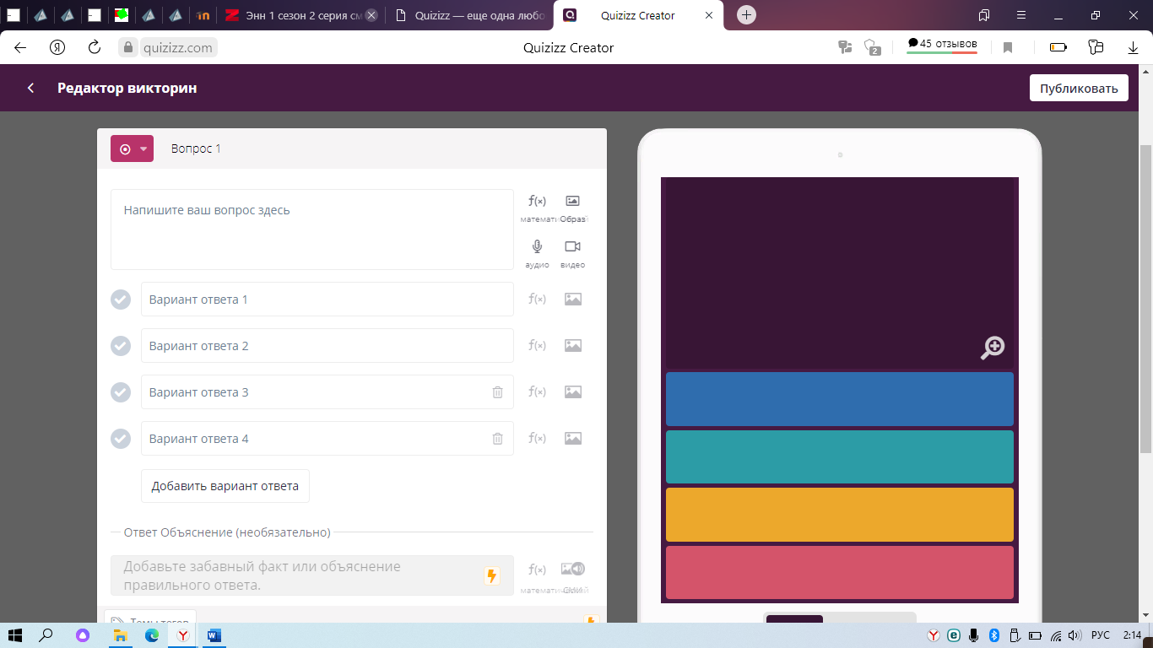
Task: Select teal answer block in preview
Action: 840,456
